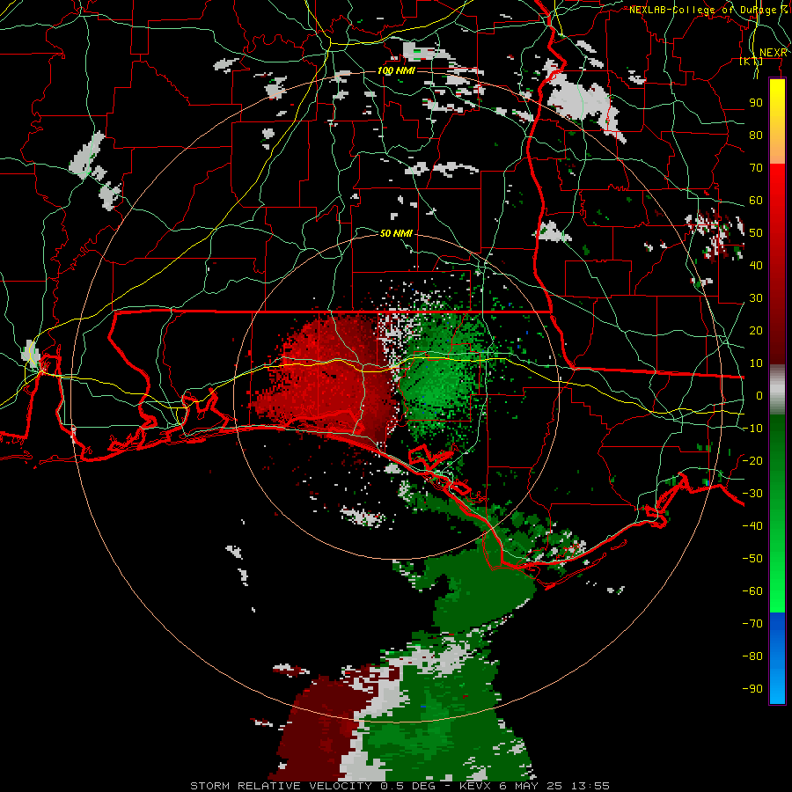Pick the gray zero-velocity color bar segment

(777, 390)
